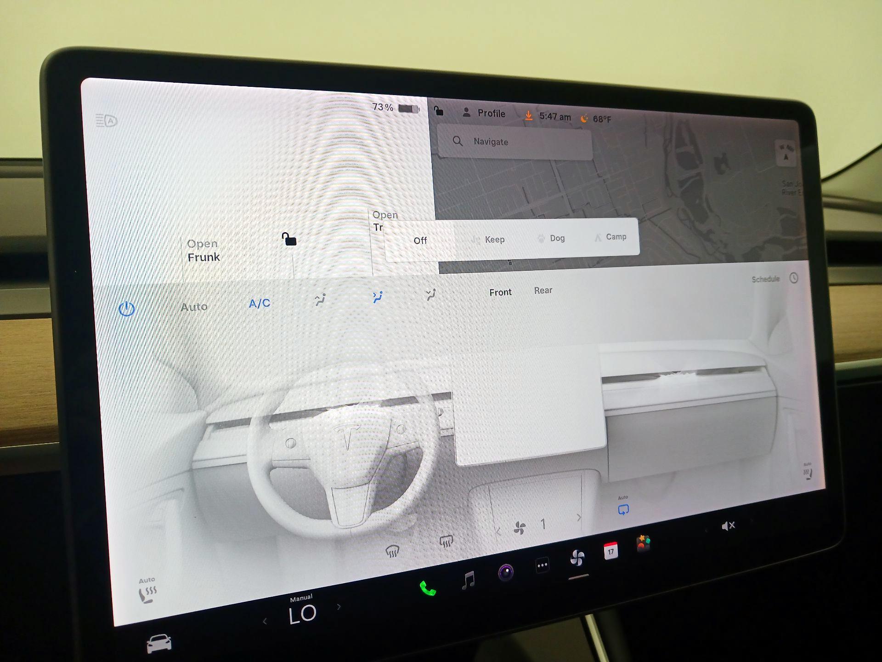
Task: Open the green Phone app
Action: 428,588
